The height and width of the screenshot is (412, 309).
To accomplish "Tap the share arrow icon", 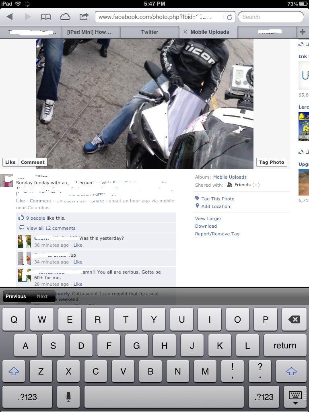I will point(84,16).
